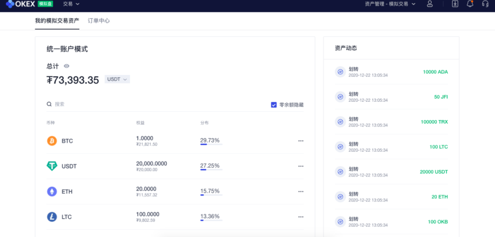The width and height of the screenshot is (495, 237).
Task: Open more options for ETH row
Action: [x=301, y=192]
